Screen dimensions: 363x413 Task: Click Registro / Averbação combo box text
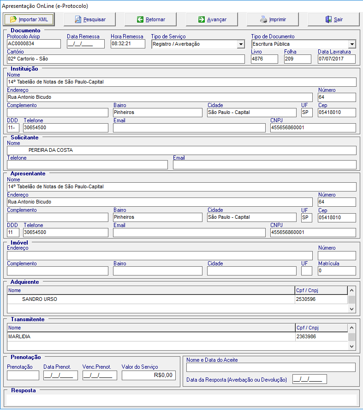pyautogui.click(x=176, y=44)
